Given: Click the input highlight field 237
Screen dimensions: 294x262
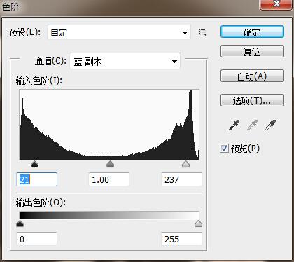Looking at the screenshot, I should tap(181, 179).
